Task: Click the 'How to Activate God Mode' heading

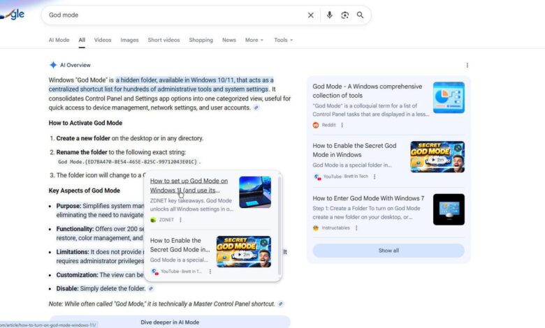Action: 85,123
